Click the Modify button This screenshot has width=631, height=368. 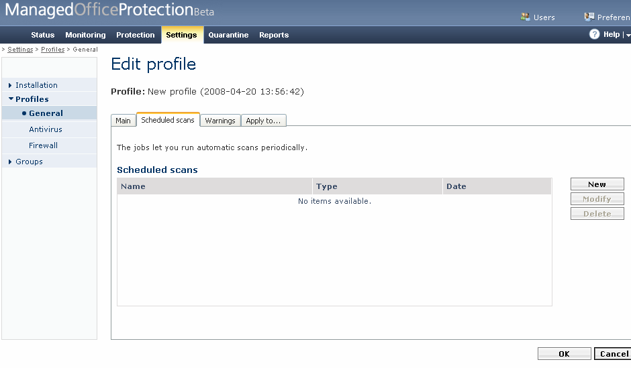click(x=597, y=199)
